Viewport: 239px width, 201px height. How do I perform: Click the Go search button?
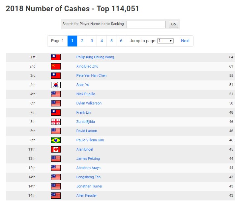173,24
